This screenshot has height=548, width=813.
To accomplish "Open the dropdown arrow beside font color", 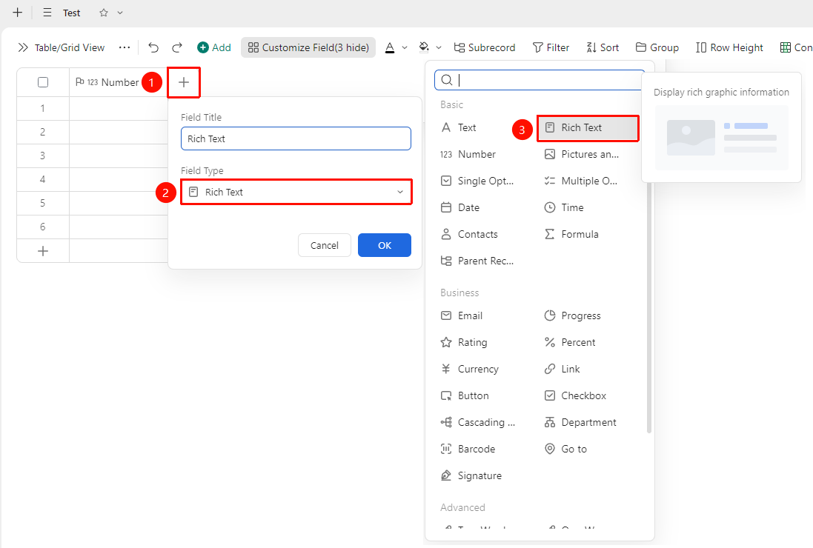I will (405, 47).
